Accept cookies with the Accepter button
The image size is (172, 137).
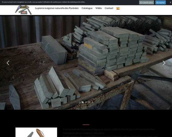click(x=161, y=2)
